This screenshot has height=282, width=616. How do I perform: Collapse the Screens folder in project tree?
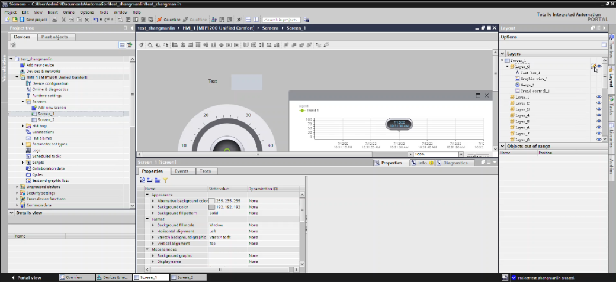pos(23,102)
